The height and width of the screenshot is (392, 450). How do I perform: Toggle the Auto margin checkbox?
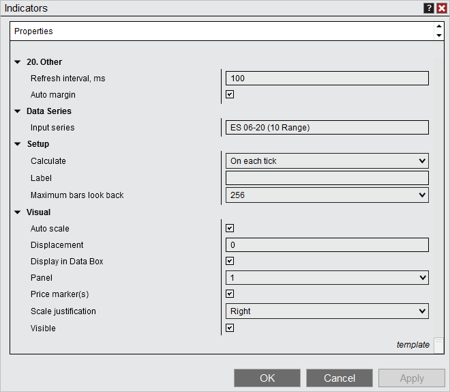coord(230,95)
